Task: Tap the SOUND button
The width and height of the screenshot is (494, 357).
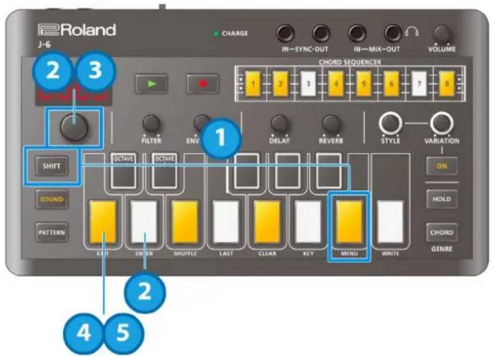Action: (x=52, y=199)
